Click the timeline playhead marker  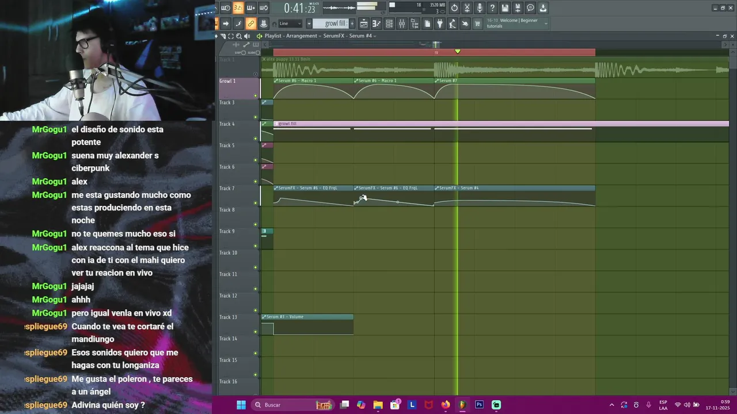point(458,52)
